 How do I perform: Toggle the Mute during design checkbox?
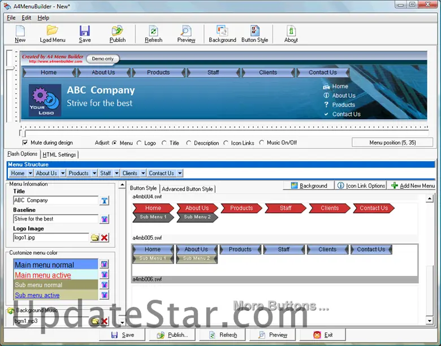pos(25,143)
